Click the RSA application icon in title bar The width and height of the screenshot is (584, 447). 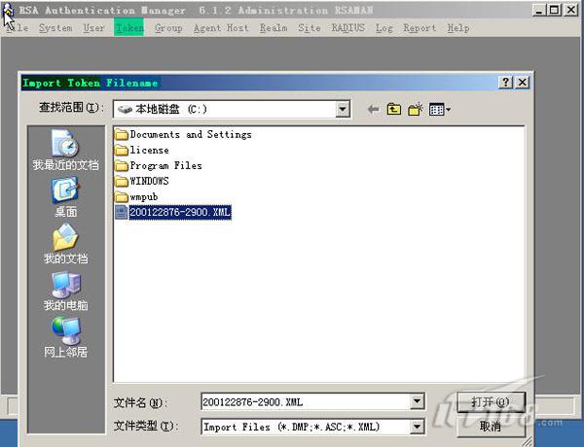8,11
